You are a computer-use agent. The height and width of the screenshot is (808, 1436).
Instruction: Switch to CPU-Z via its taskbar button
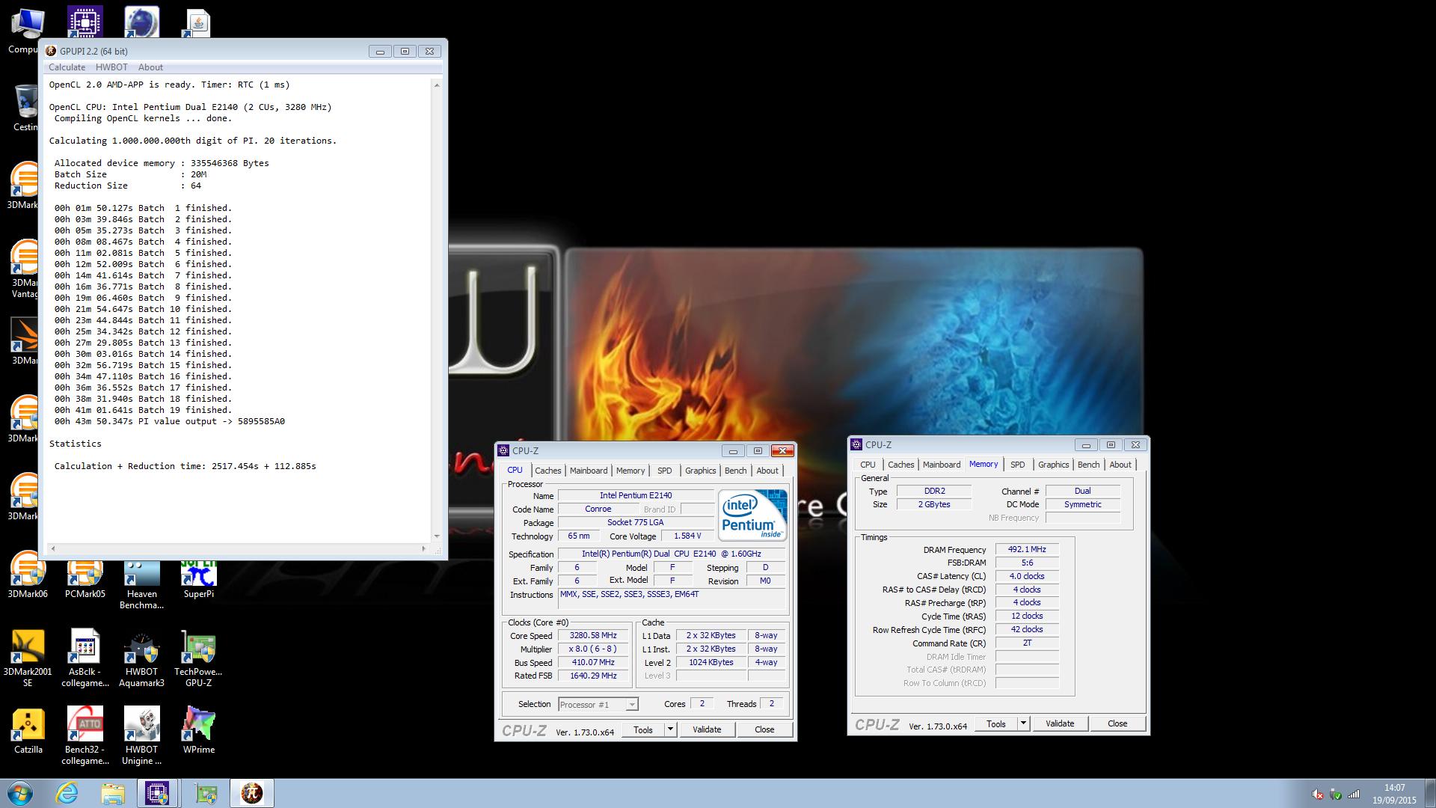pyautogui.click(x=157, y=793)
